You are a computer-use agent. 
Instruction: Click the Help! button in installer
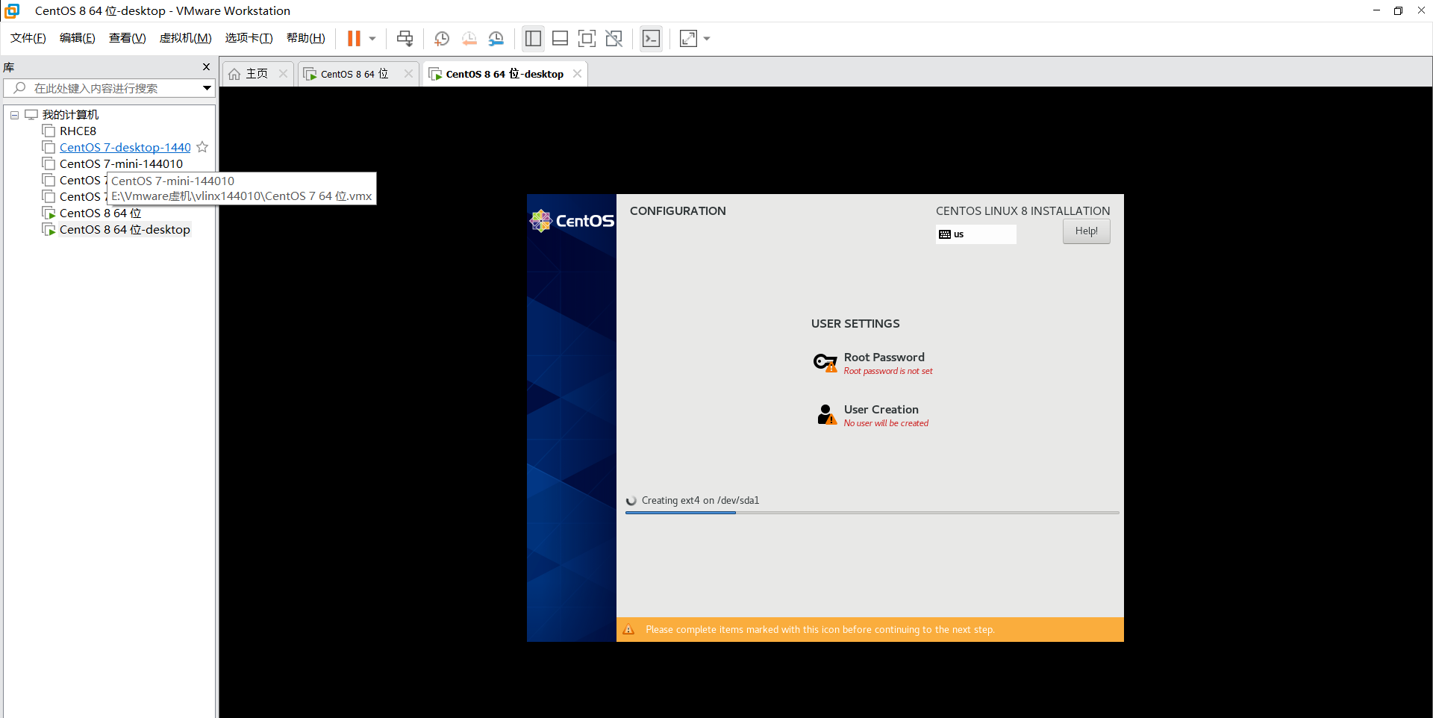(1087, 231)
